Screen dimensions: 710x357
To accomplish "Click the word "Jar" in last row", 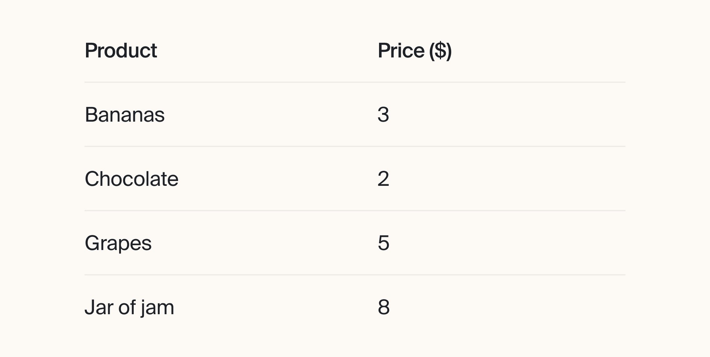I will [x=99, y=307].
